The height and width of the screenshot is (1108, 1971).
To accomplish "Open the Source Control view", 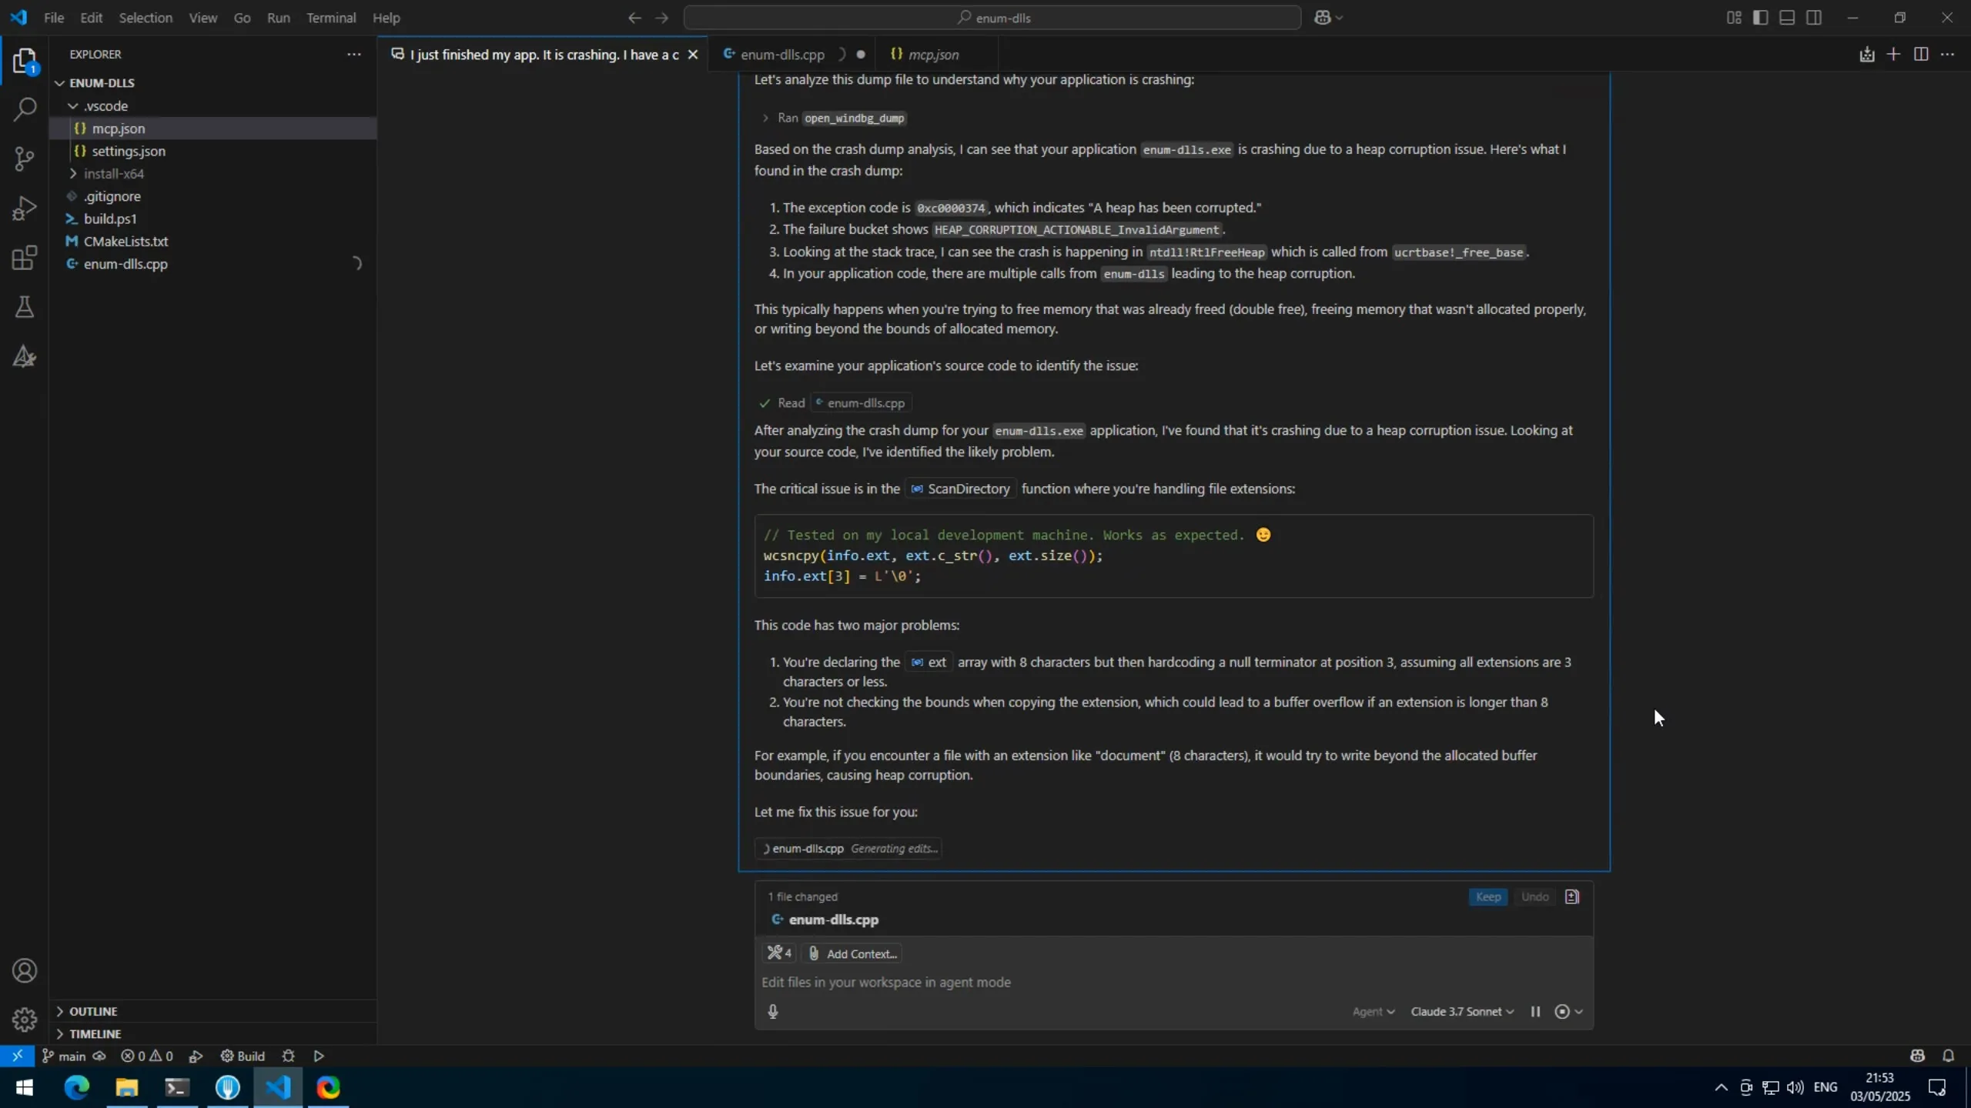I will [x=25, y=159].
